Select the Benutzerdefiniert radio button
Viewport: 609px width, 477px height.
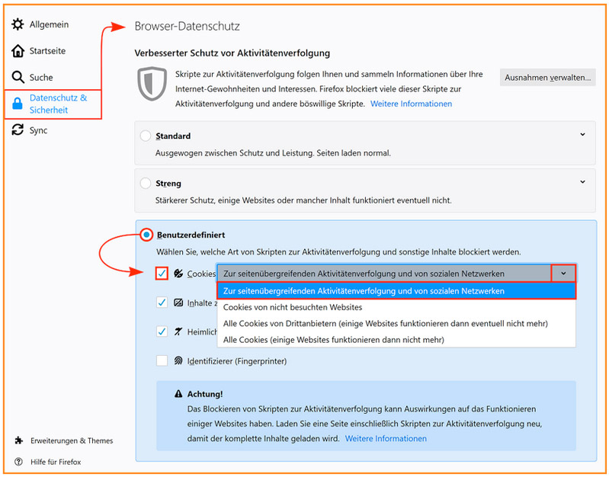[146, 235]
